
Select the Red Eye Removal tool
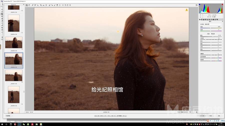point(52,5)
